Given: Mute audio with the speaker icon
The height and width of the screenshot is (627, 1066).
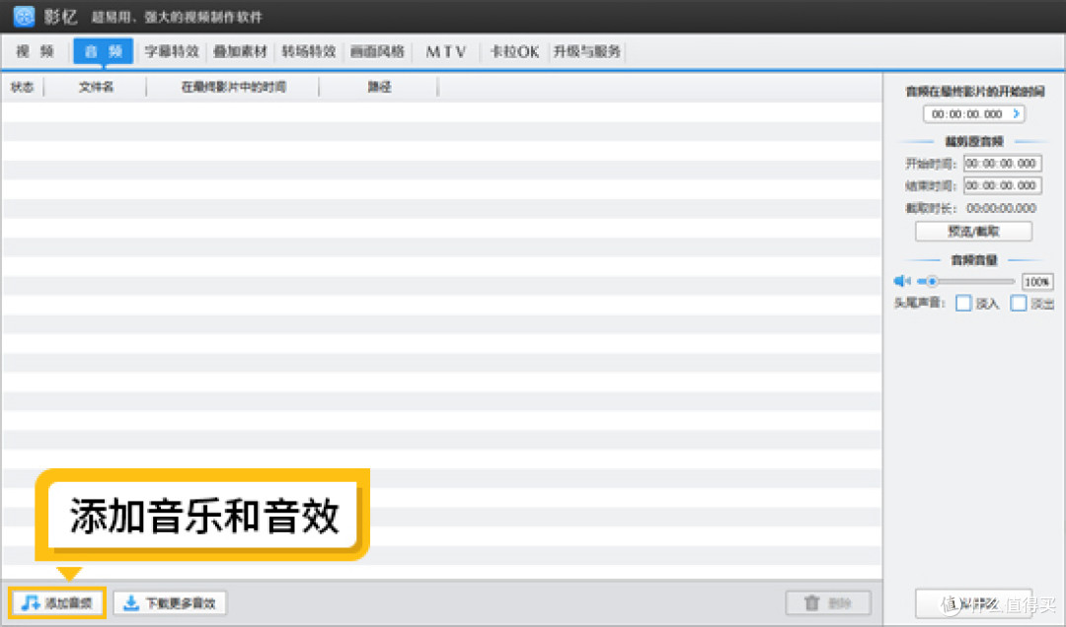Looking at the screenshot, I should [x=901, y=281].
